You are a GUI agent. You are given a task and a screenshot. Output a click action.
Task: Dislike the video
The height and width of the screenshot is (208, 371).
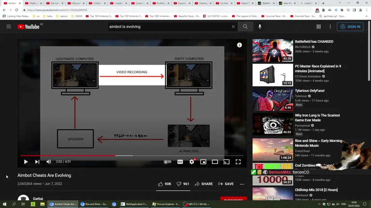pyautogui.click(x=183, y=184)
